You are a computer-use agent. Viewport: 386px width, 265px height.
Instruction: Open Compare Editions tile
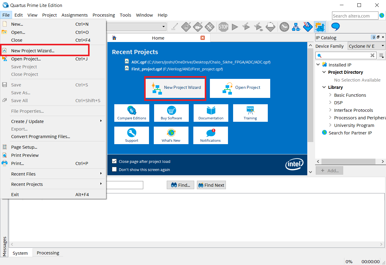point(132,113)
